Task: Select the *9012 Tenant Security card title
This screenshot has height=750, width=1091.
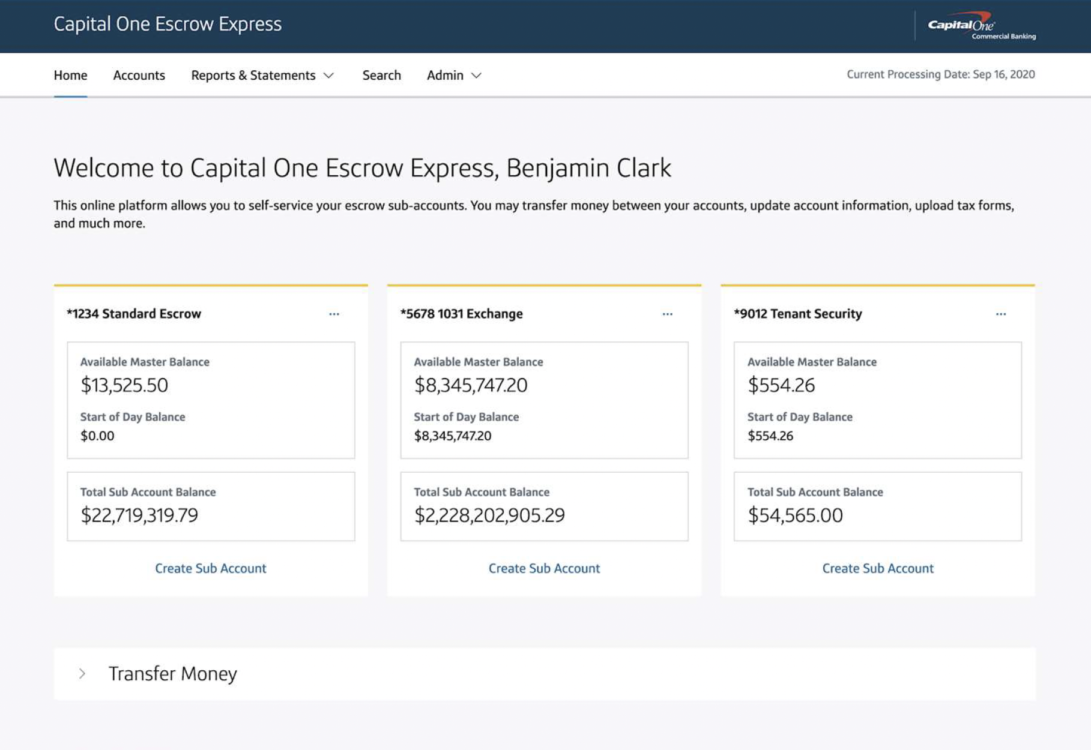Action: click(798, 314)
